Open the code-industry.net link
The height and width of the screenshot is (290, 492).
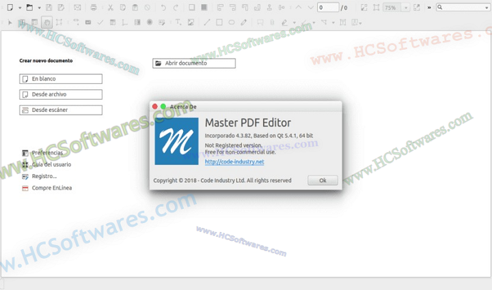pos(234,162)
